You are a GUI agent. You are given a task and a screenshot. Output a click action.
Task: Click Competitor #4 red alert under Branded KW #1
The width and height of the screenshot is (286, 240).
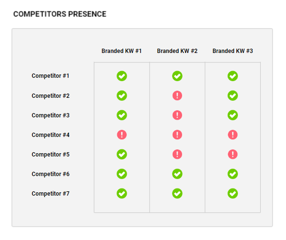[122, 135]
